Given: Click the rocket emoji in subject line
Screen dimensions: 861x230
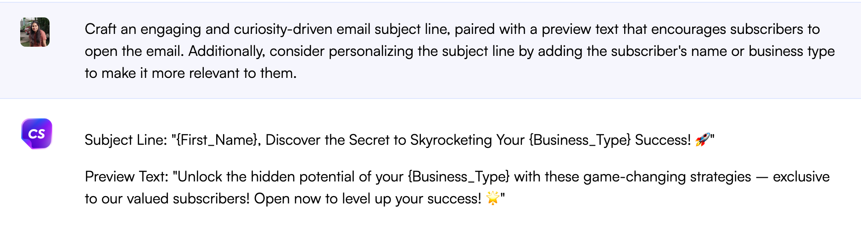Looking at the screenshot, I should click(x=702, y=140).
